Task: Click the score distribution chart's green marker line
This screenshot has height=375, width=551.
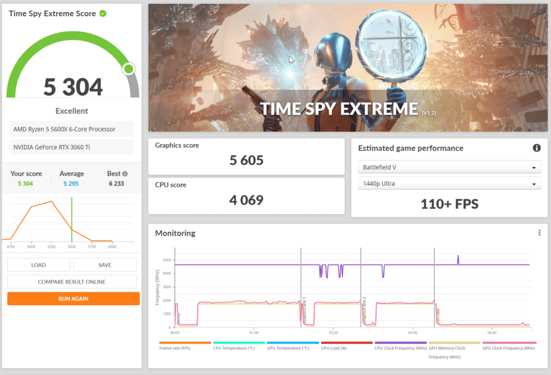Action: click(x=72, y=220)
